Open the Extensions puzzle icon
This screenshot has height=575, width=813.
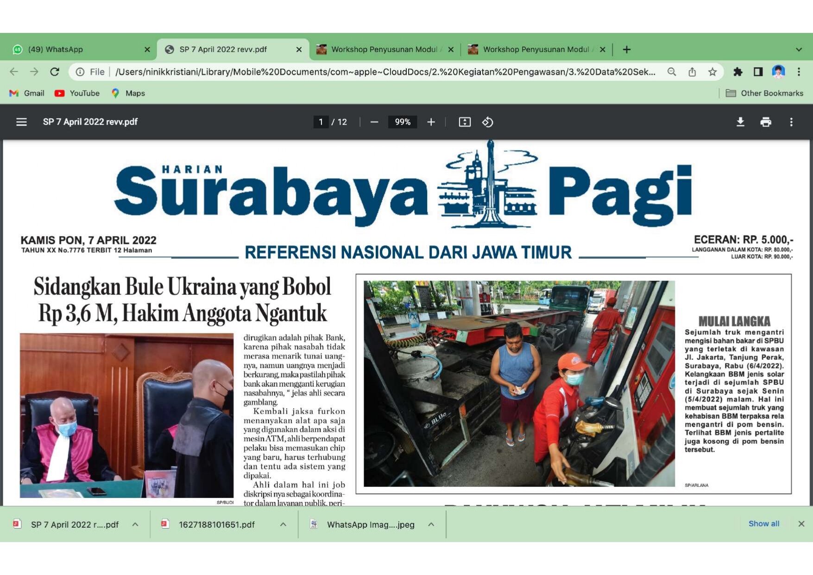tap(738, 72)
